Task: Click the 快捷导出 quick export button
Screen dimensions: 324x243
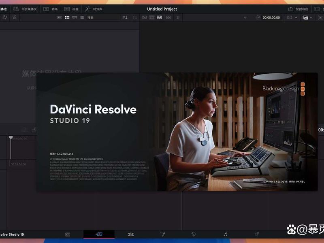Action: tap(298, 9)
